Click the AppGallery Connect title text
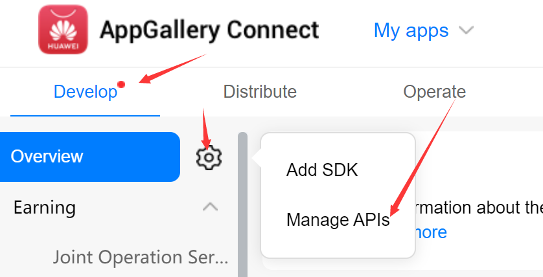543x277 pixels. coord(209,30)
